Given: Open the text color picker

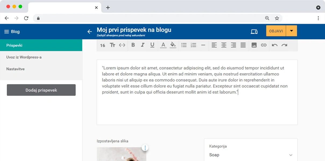Looking at the screenshot, I should (x=163, y=45).
